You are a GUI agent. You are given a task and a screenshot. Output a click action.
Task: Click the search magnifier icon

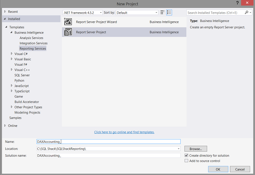(246, 12)
